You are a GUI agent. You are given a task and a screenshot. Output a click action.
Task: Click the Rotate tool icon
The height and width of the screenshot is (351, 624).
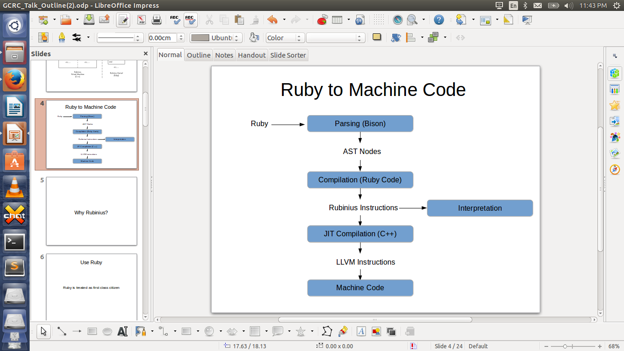[x=396, y=37]
